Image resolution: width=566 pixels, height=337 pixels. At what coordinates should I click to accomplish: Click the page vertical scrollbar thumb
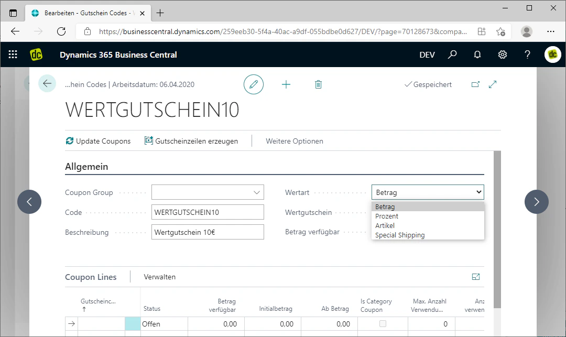tap(497, 230)
